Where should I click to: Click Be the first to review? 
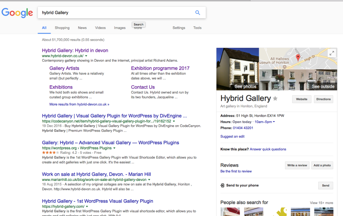pyautogui.click(x=236, y=171)
